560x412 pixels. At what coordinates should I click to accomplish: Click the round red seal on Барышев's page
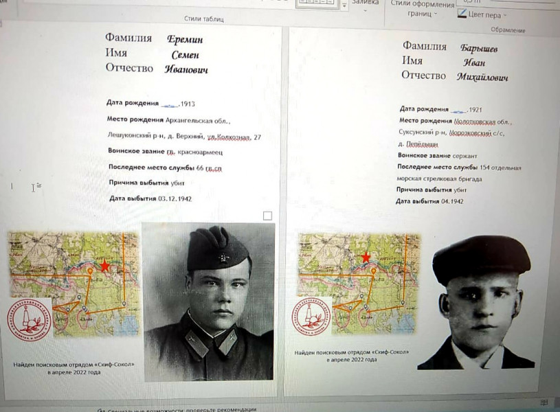click(312, 318)
